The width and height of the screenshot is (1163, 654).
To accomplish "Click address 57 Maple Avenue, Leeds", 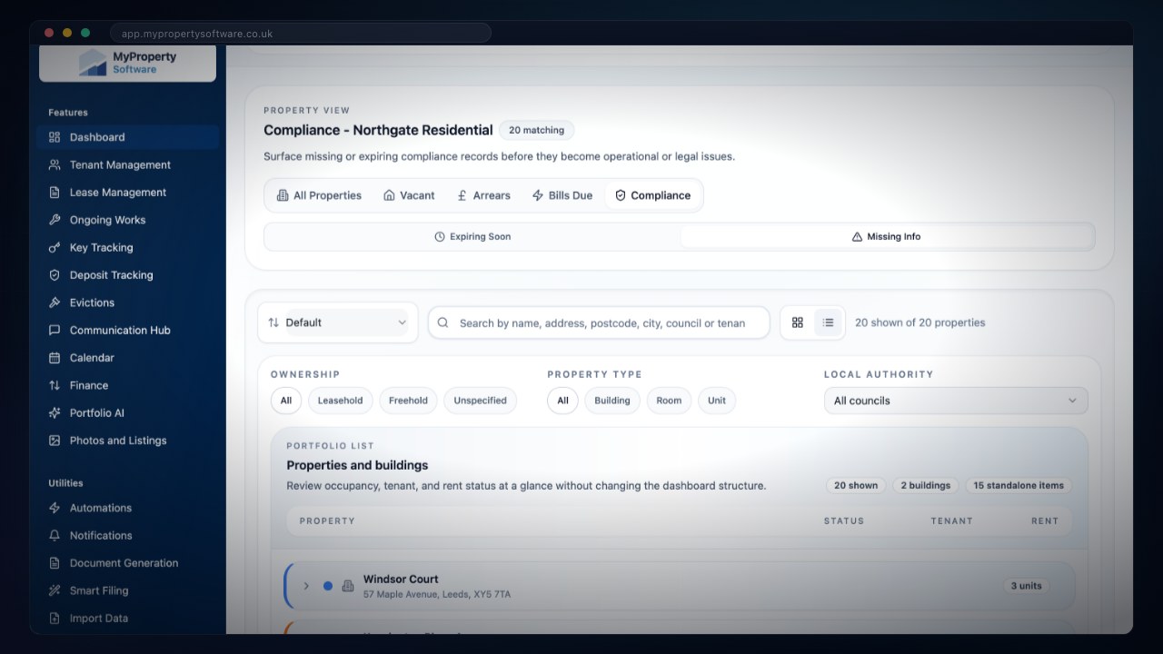I will [x=437, y=595].
